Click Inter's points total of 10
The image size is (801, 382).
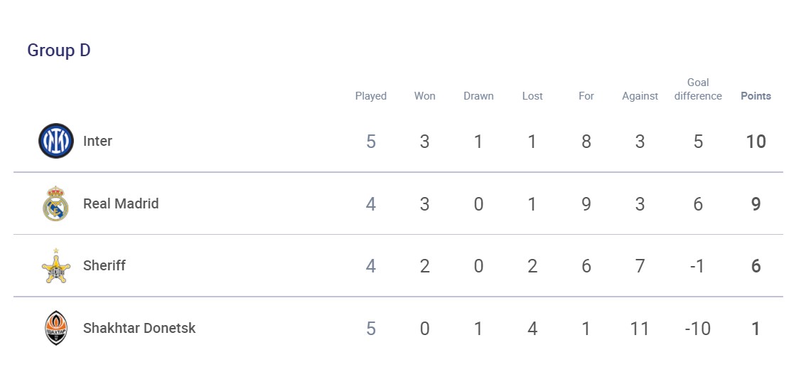point(756,142)
